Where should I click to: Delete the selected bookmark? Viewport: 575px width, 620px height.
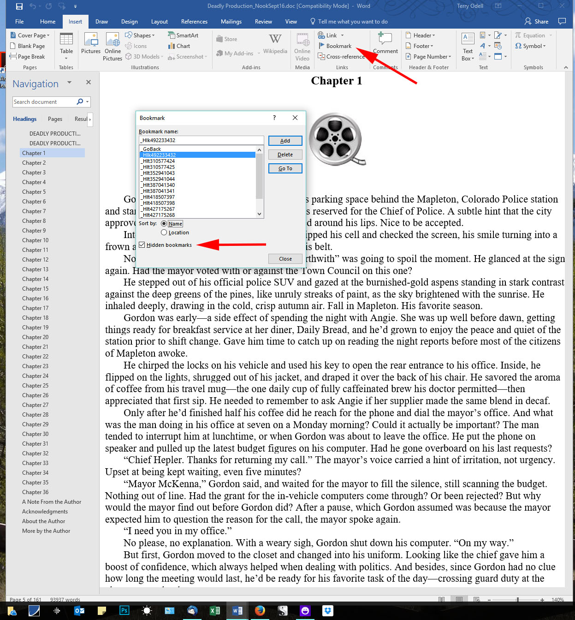pos(285,154)
